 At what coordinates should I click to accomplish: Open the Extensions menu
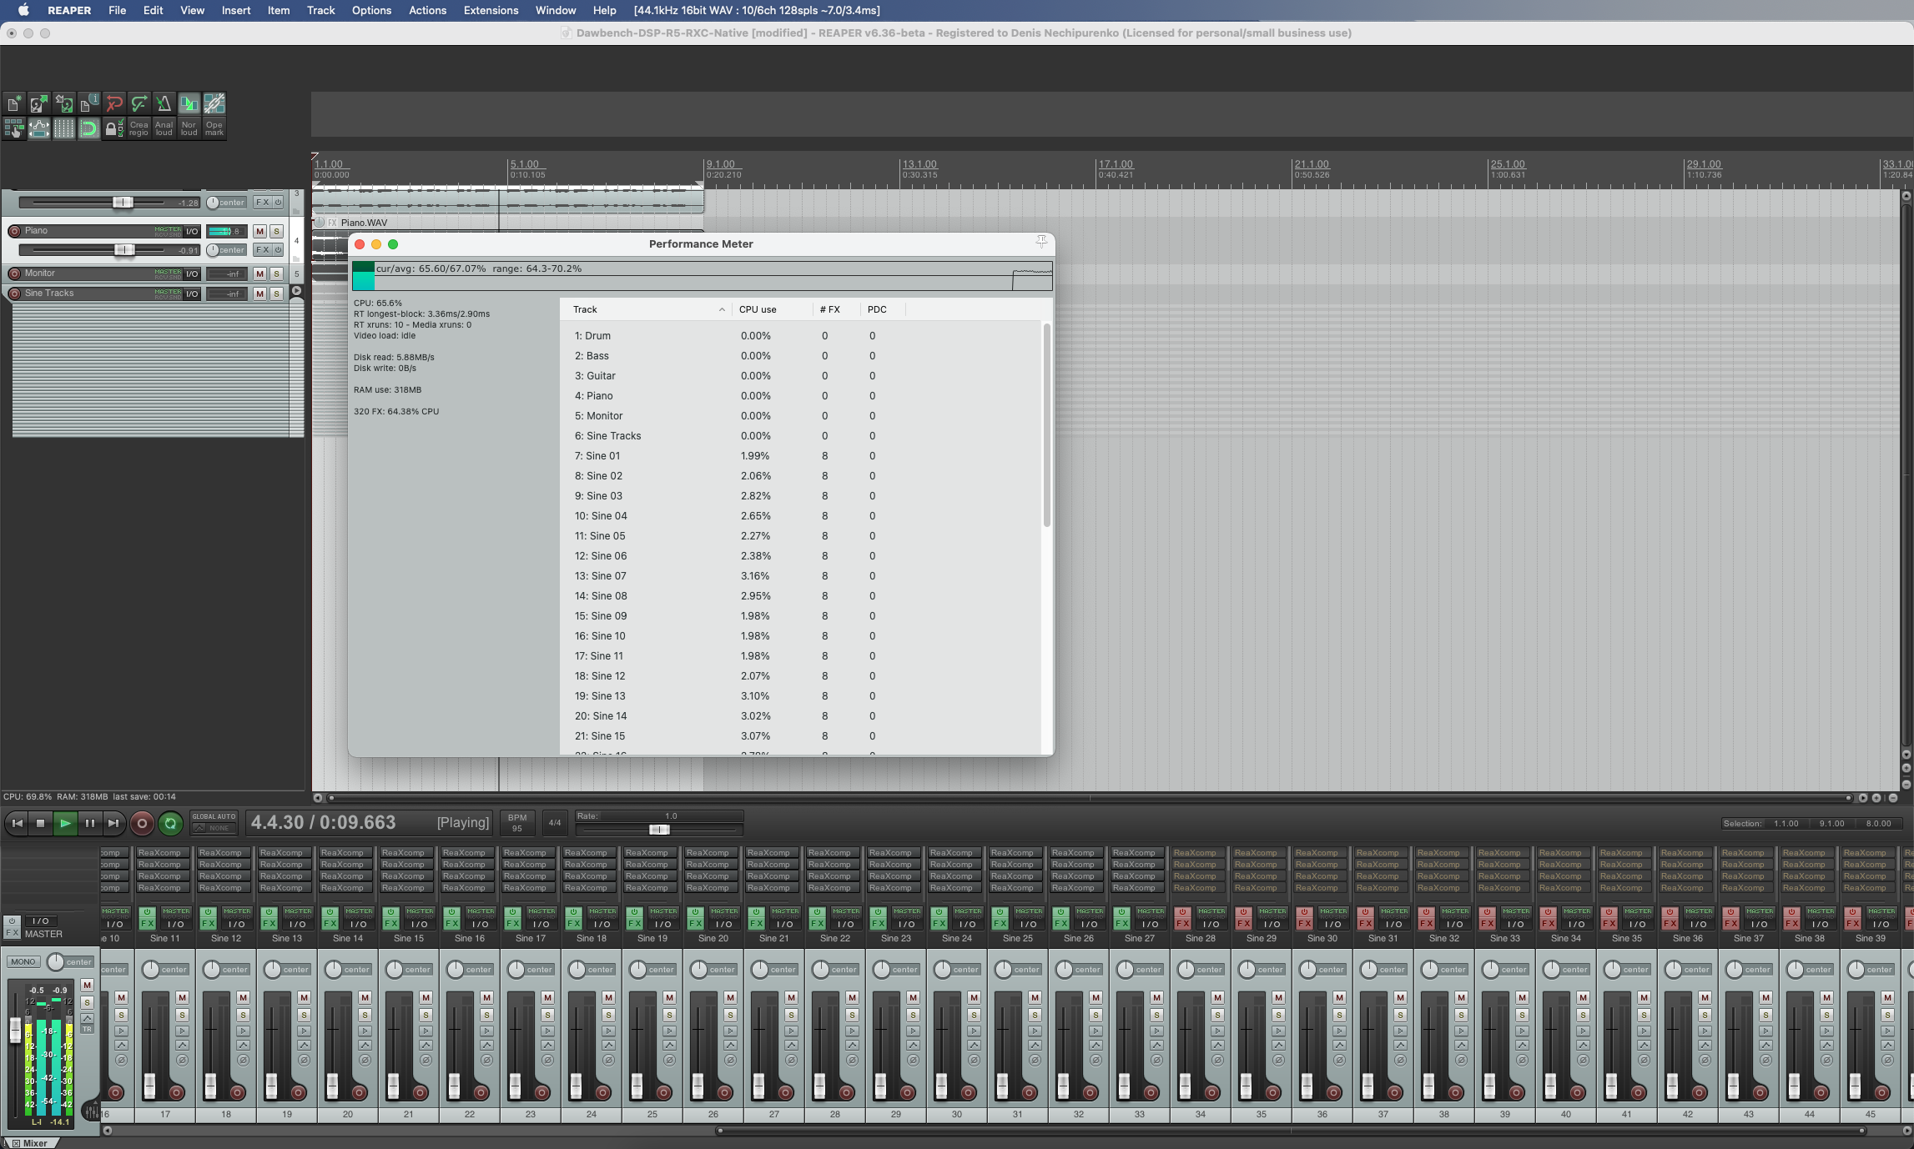[x=491, y=10]
